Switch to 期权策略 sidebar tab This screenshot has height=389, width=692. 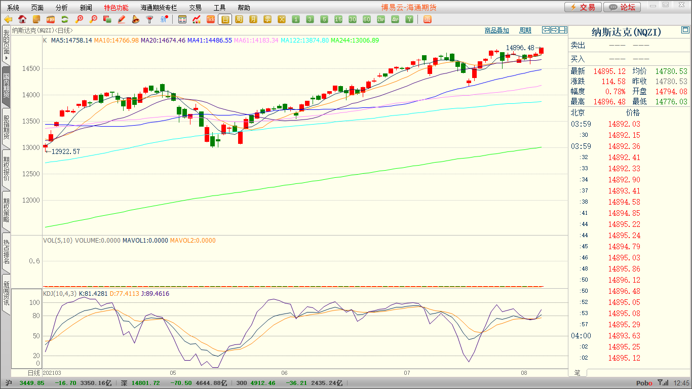pyautogui.click(x=6, y=211)
